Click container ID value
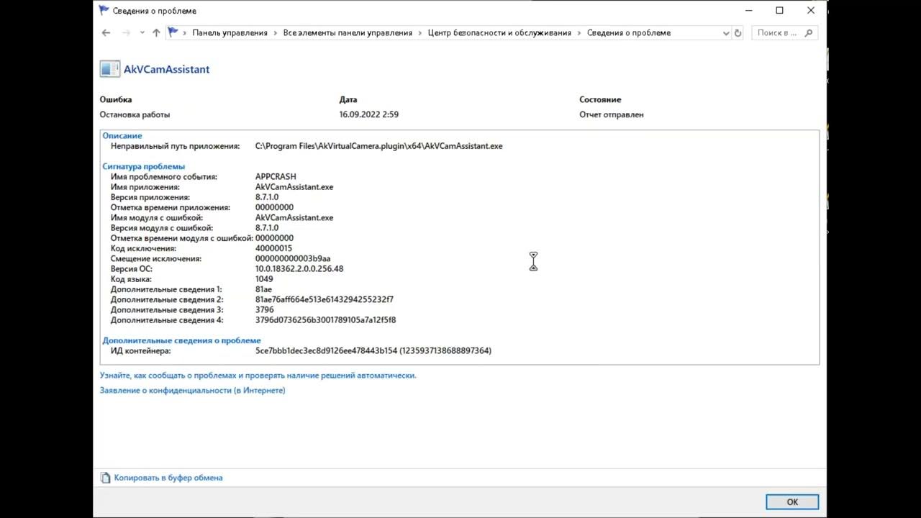Viewport: 921px width, 518px height. (373, 351)
